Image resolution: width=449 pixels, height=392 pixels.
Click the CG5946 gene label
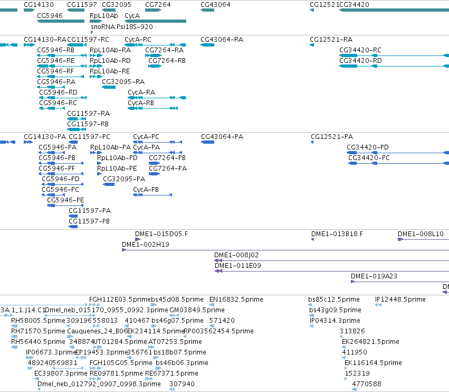click(x=50, y=15)
